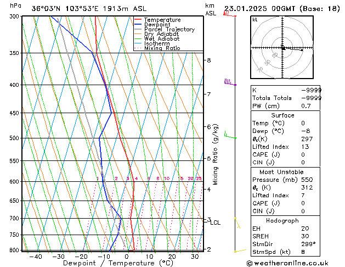Click the 'Dewpoint / Temperature (°C)' axis title
The image size is (345, 267).
point(118,263)
